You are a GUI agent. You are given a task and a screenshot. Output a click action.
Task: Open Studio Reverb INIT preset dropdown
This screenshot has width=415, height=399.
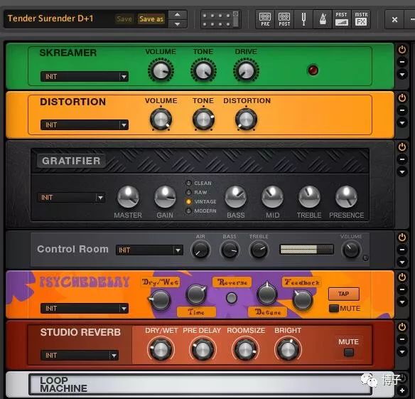pyautogui.click(x=80, y=356)
